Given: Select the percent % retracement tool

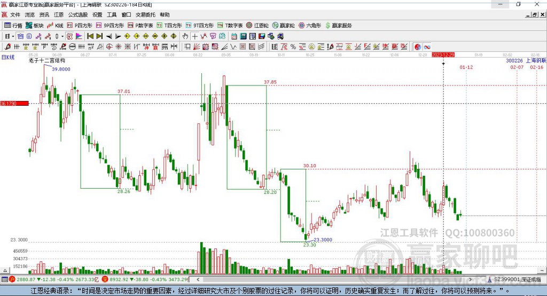Looking at the screenshot, I should click(x=293, y=47).
